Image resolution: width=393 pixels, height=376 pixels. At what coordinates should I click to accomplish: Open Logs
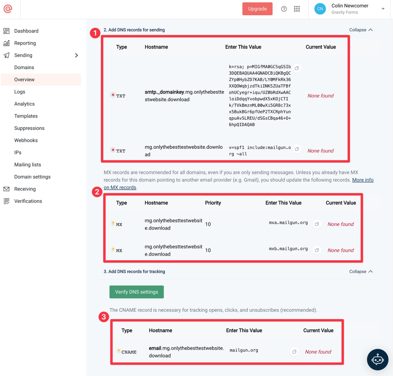(20, 92)
